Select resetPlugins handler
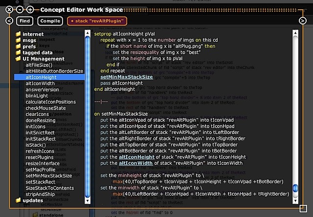Viewport: 313px width, 217px height. pos(40,157)
